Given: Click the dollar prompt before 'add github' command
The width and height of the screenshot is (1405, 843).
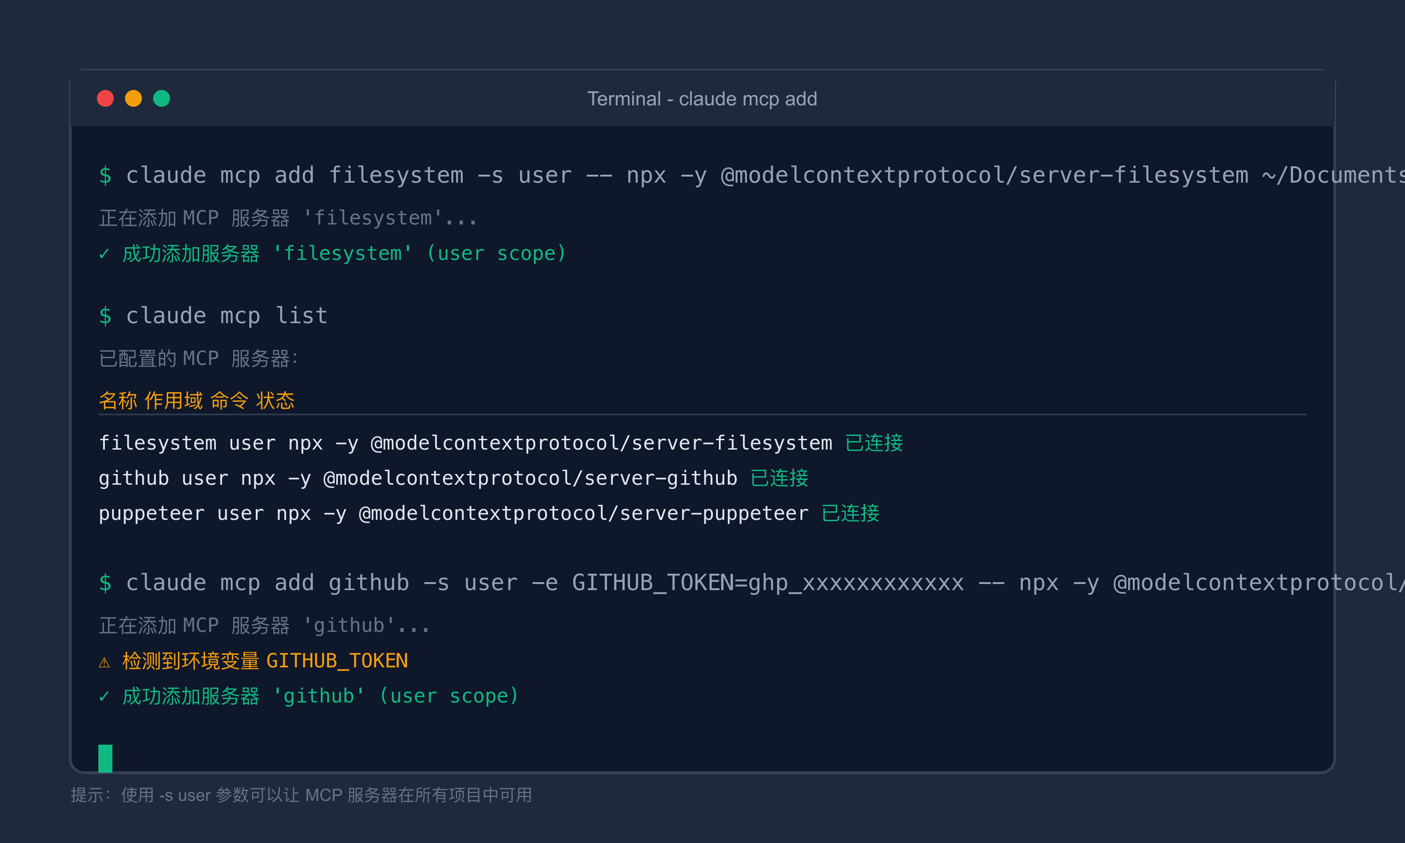Looking at the screenshot, I should (105, 583).
